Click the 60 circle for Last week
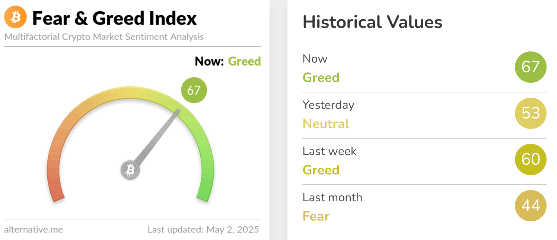This screenshot has height=240, width=557. [x=531, y=160]
